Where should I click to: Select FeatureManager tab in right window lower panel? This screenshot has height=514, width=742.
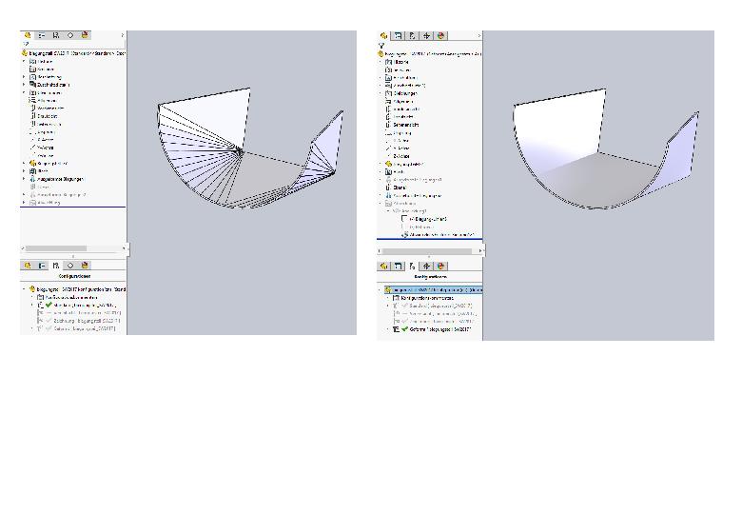click(383, 267)
